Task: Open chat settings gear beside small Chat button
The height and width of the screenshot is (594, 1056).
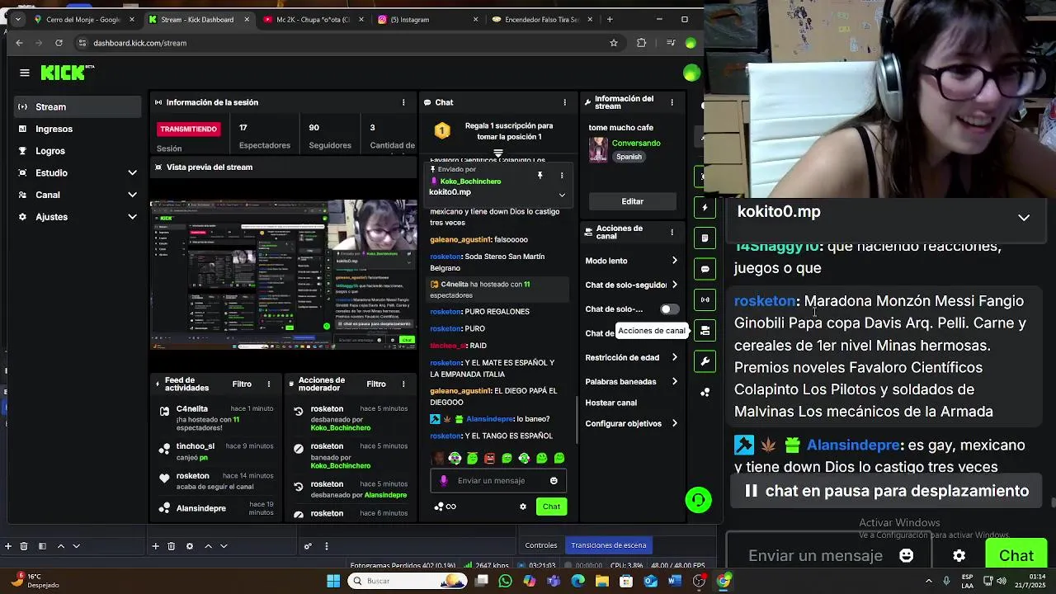Action: tap(522, 507)
